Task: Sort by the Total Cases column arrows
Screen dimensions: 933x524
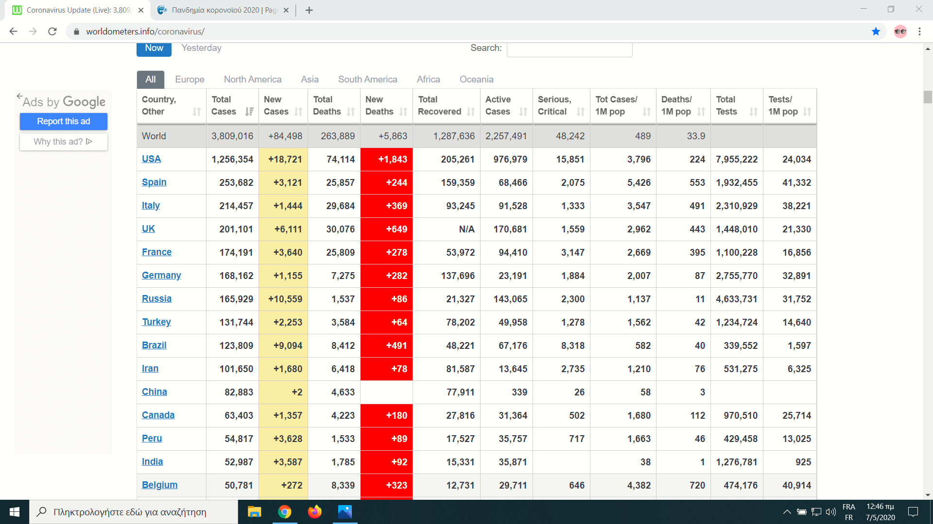Action: pyautogui.click(x=249, y=112)
